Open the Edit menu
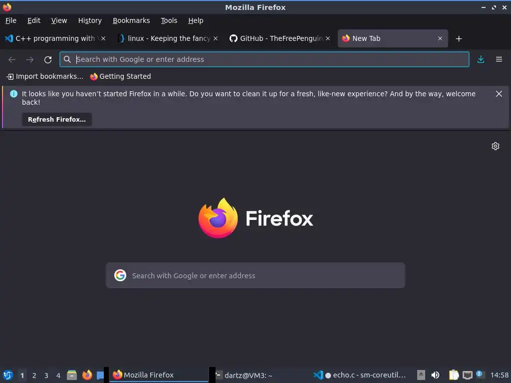 34,20
